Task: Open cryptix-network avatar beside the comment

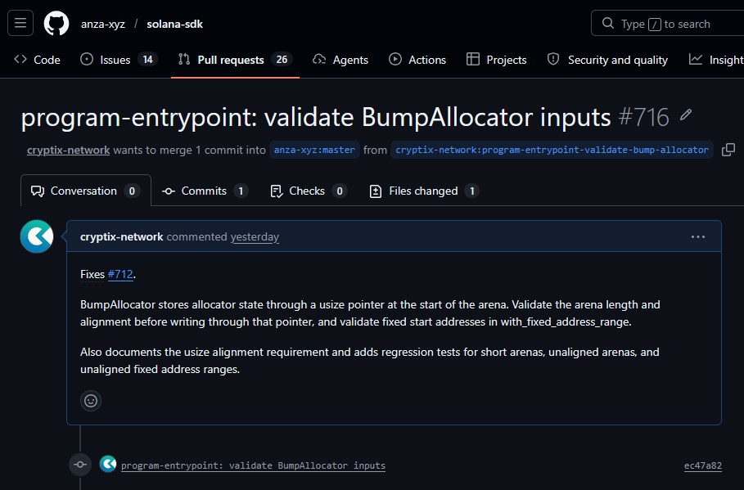Action: [37, 236]
